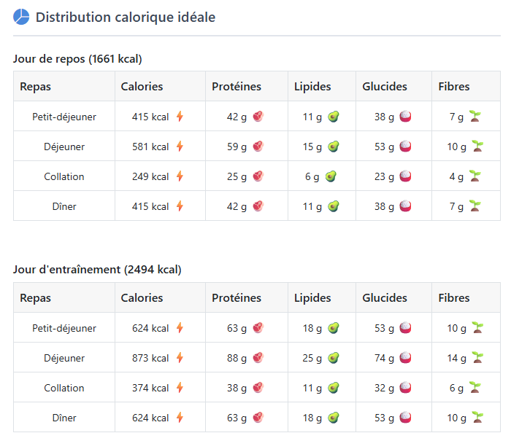Click the avocado icon beside 25 g lipides
The width and height of the screenshot is (511, 441).
pos(334,358)
